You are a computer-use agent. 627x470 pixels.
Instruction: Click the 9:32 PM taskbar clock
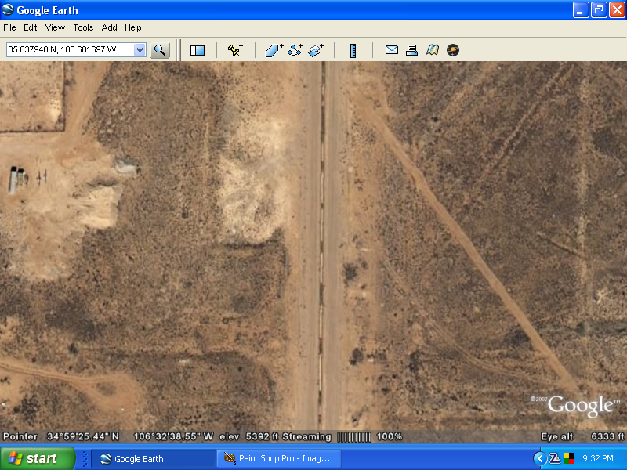tap(598, 458)
